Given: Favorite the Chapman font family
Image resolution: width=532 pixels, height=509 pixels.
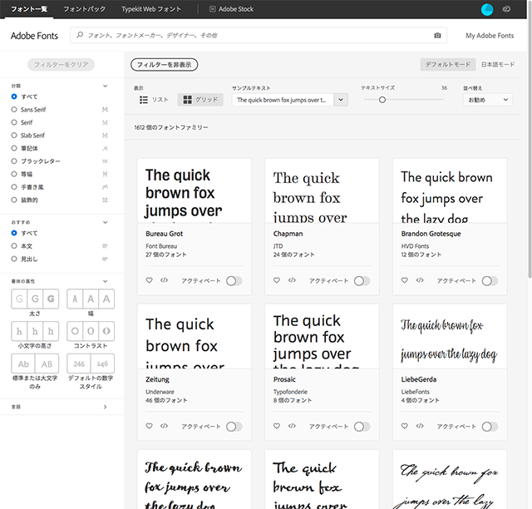Looking at the screenshot, I should click(x=277, y=280).
